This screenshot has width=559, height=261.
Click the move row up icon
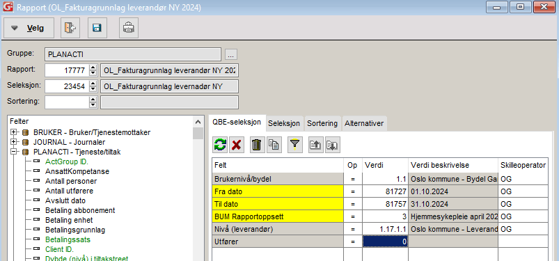tap(316, 145)
